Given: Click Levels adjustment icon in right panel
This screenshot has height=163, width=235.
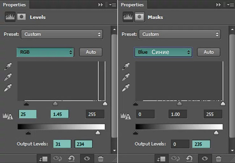Looking at the screenshot, I should tap(128, 17).
